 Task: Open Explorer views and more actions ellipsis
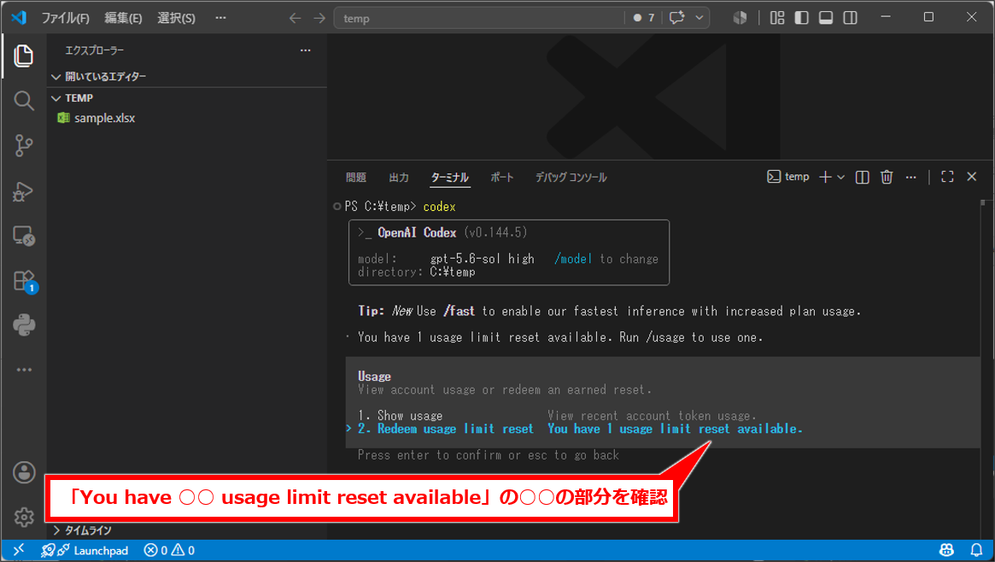[305, 50]
